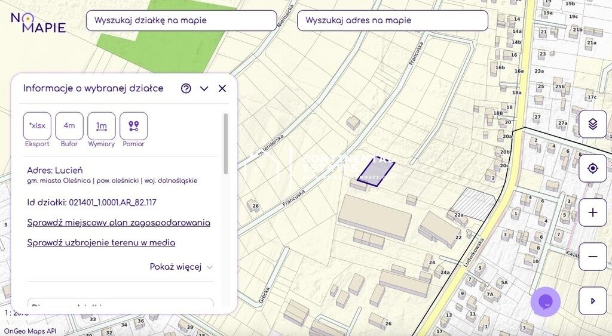Click the NaMapie logo

pos(38,22)
